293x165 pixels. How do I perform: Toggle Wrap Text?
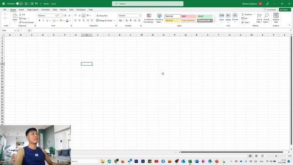[x=102, y=16]
